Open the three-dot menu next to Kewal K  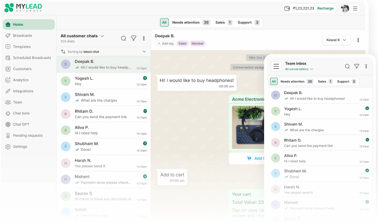pos(358,40)
